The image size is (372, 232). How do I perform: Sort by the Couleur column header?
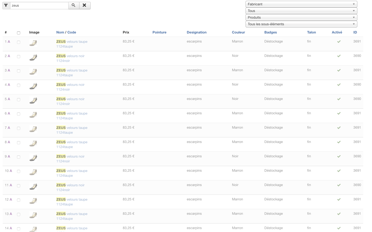pyautogui.click(x=238, y=32)
